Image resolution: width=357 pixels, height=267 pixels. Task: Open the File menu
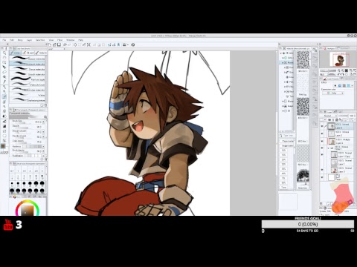4,40
